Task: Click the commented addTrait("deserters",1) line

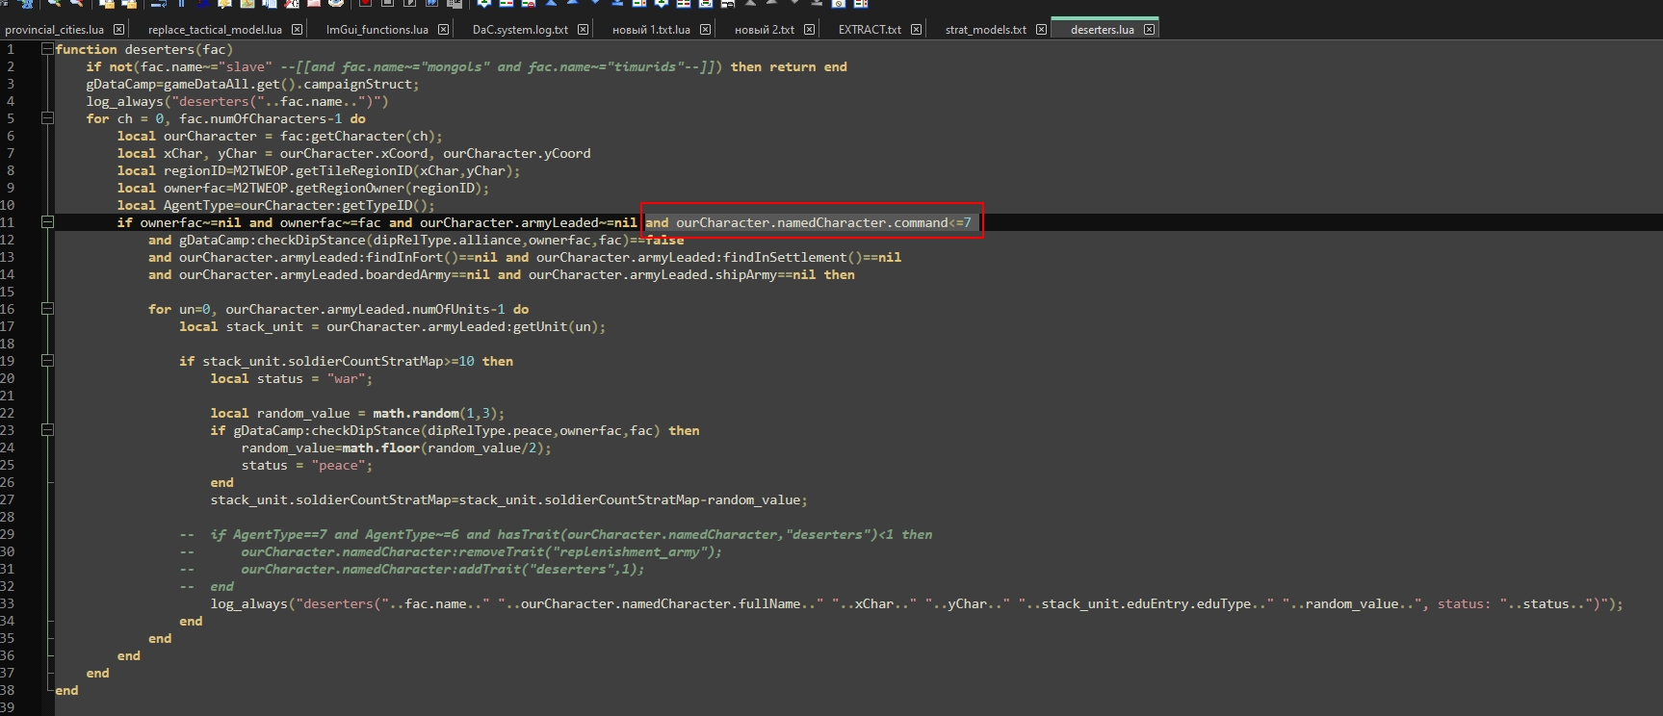Action: point(412,569)
